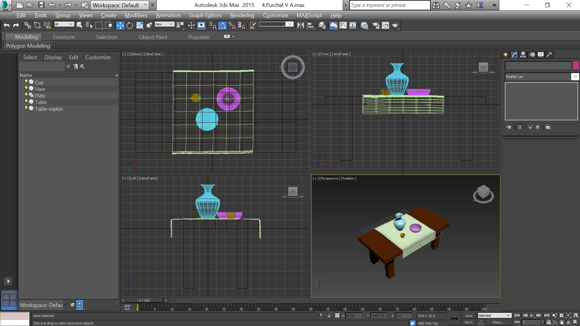This screenshot has width=580, height=326.
Task: Click Configure Modifier Sets icon
Action: (x=548, y=127)
